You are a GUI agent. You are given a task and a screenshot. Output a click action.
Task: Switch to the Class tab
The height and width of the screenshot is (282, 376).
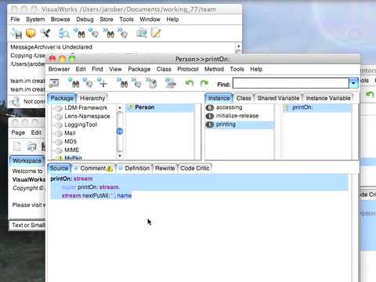(x=244, y=98)
